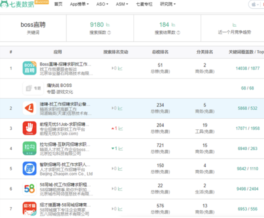
Task: Click total rank 22 for 58同城
Action: pos(160,186)
